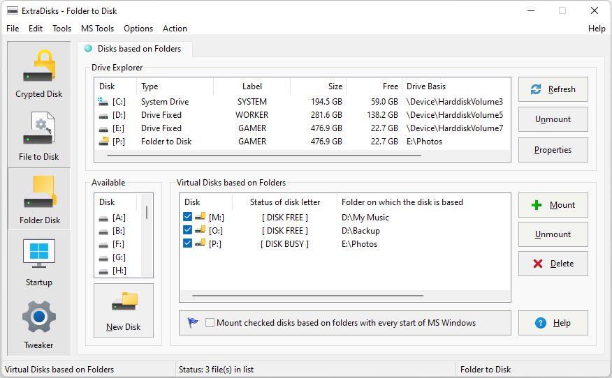The width and height of the screenshot is (612, 378).
Task: Uncheck the M: virtual disk checkbox
Action: [187, 217]
